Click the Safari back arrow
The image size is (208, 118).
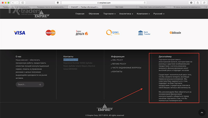pyautogui.click(x=13, y=3)
